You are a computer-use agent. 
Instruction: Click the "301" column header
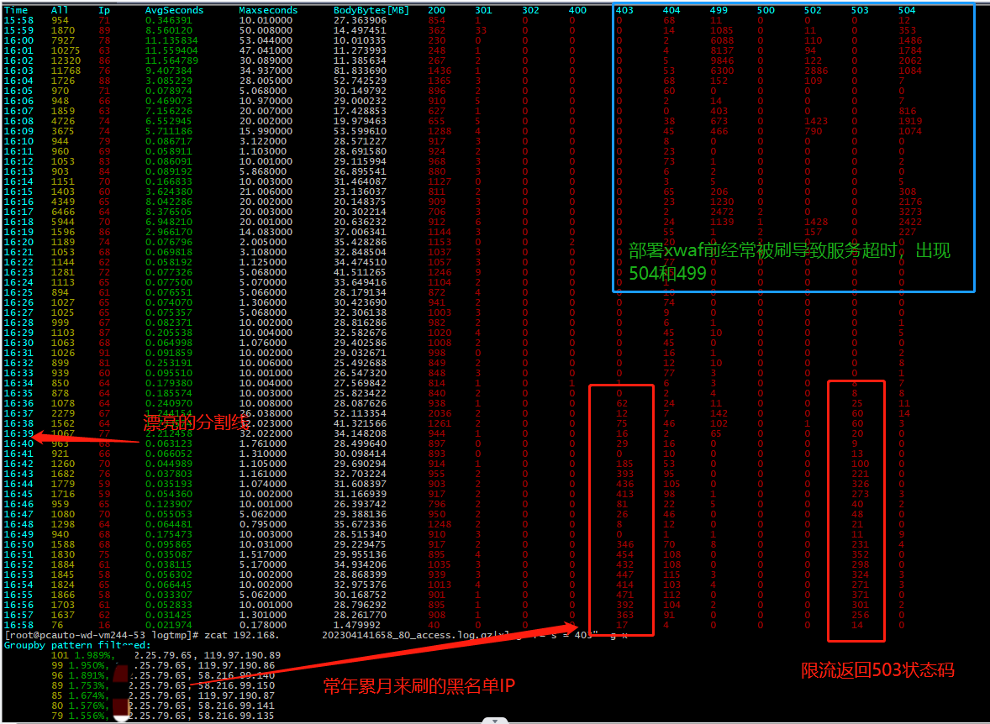pos(483,10)
